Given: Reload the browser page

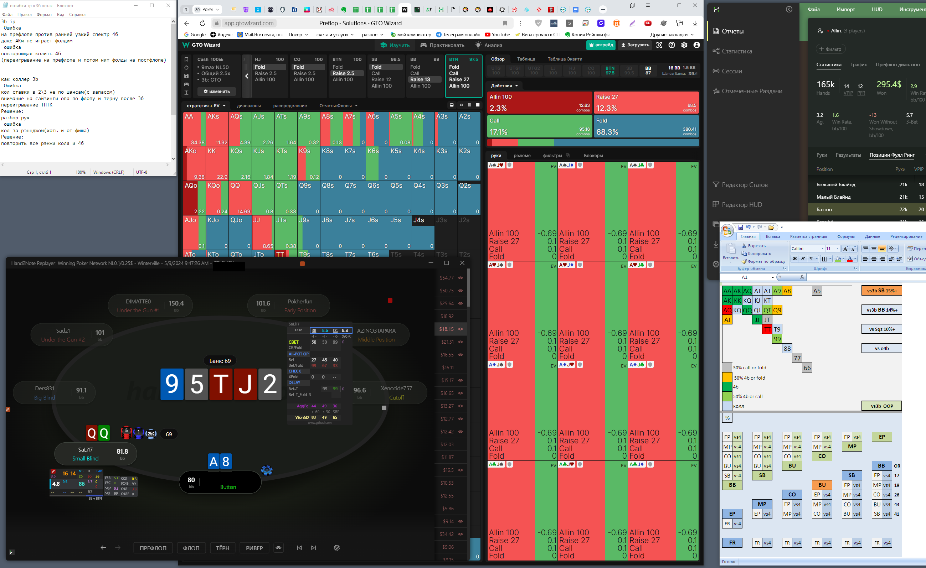Looking at the screenshot, I should tap(202, 23).
